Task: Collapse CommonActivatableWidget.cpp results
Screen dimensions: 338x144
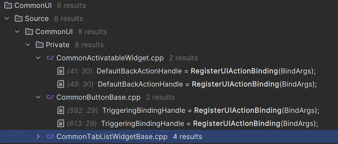Action: click(38, 58)
